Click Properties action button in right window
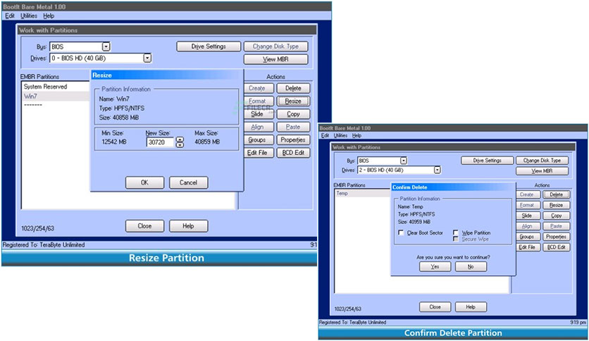Image resolution: width=589 pixels, height=341 pixels. point(557,237)
